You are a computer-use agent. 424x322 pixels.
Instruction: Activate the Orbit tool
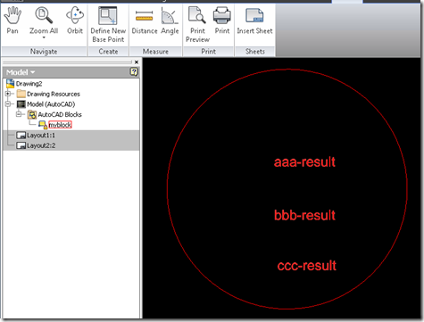tap(75, 21)
